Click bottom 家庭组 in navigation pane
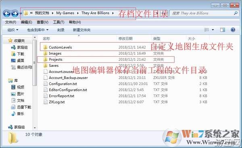Image resolution: width=242 pixels, height=148 pixels. 19,127
